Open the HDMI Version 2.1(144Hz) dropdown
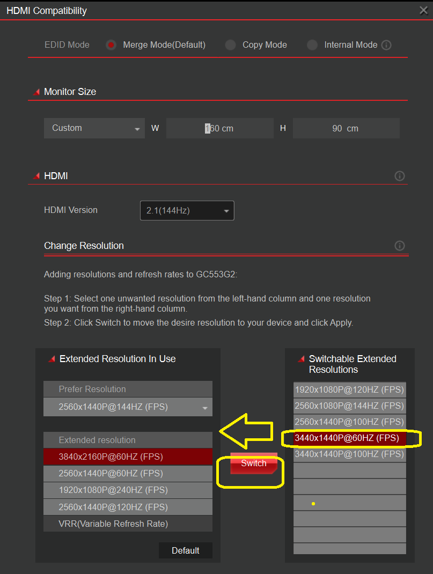Image resolution: width=433 pixels, height=574 pixels. 187,211
